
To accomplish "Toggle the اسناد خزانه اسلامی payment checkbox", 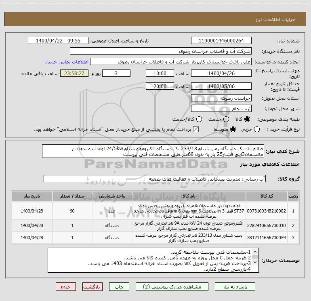I will point(196,129).
